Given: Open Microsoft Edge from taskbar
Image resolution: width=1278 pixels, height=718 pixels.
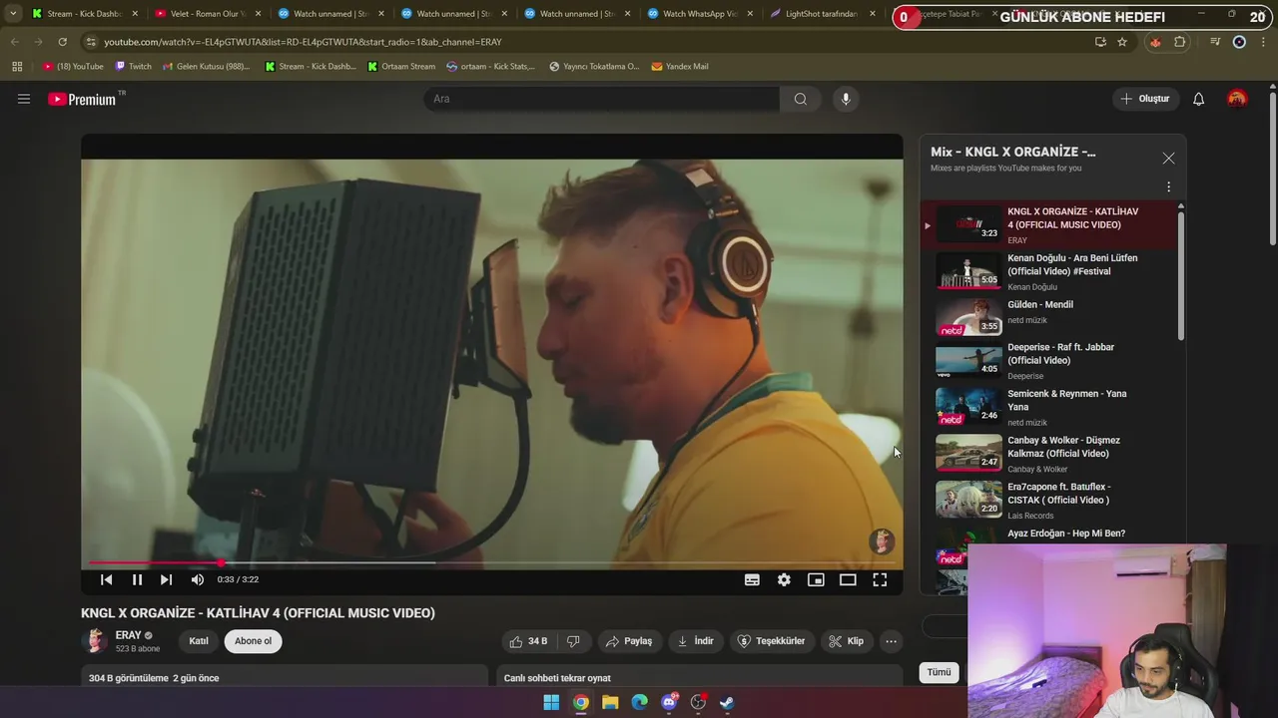Looking at the screenshot, I should click(x=639, y=702).
